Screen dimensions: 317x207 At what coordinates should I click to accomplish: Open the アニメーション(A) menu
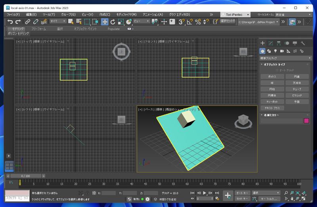click(x=153, y=15)
